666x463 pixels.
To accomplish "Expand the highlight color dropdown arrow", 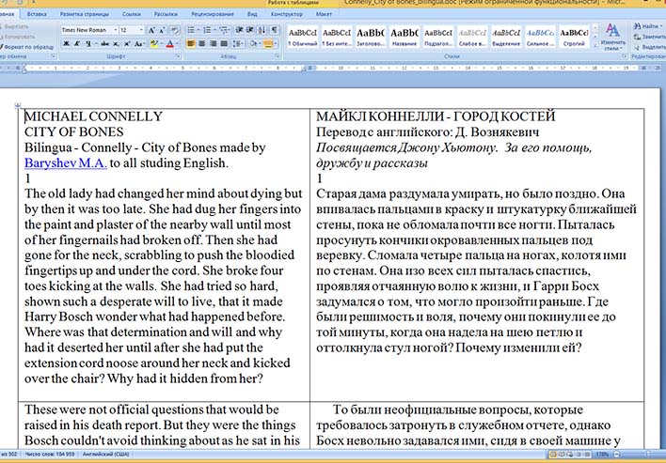I will click(162, 44).
